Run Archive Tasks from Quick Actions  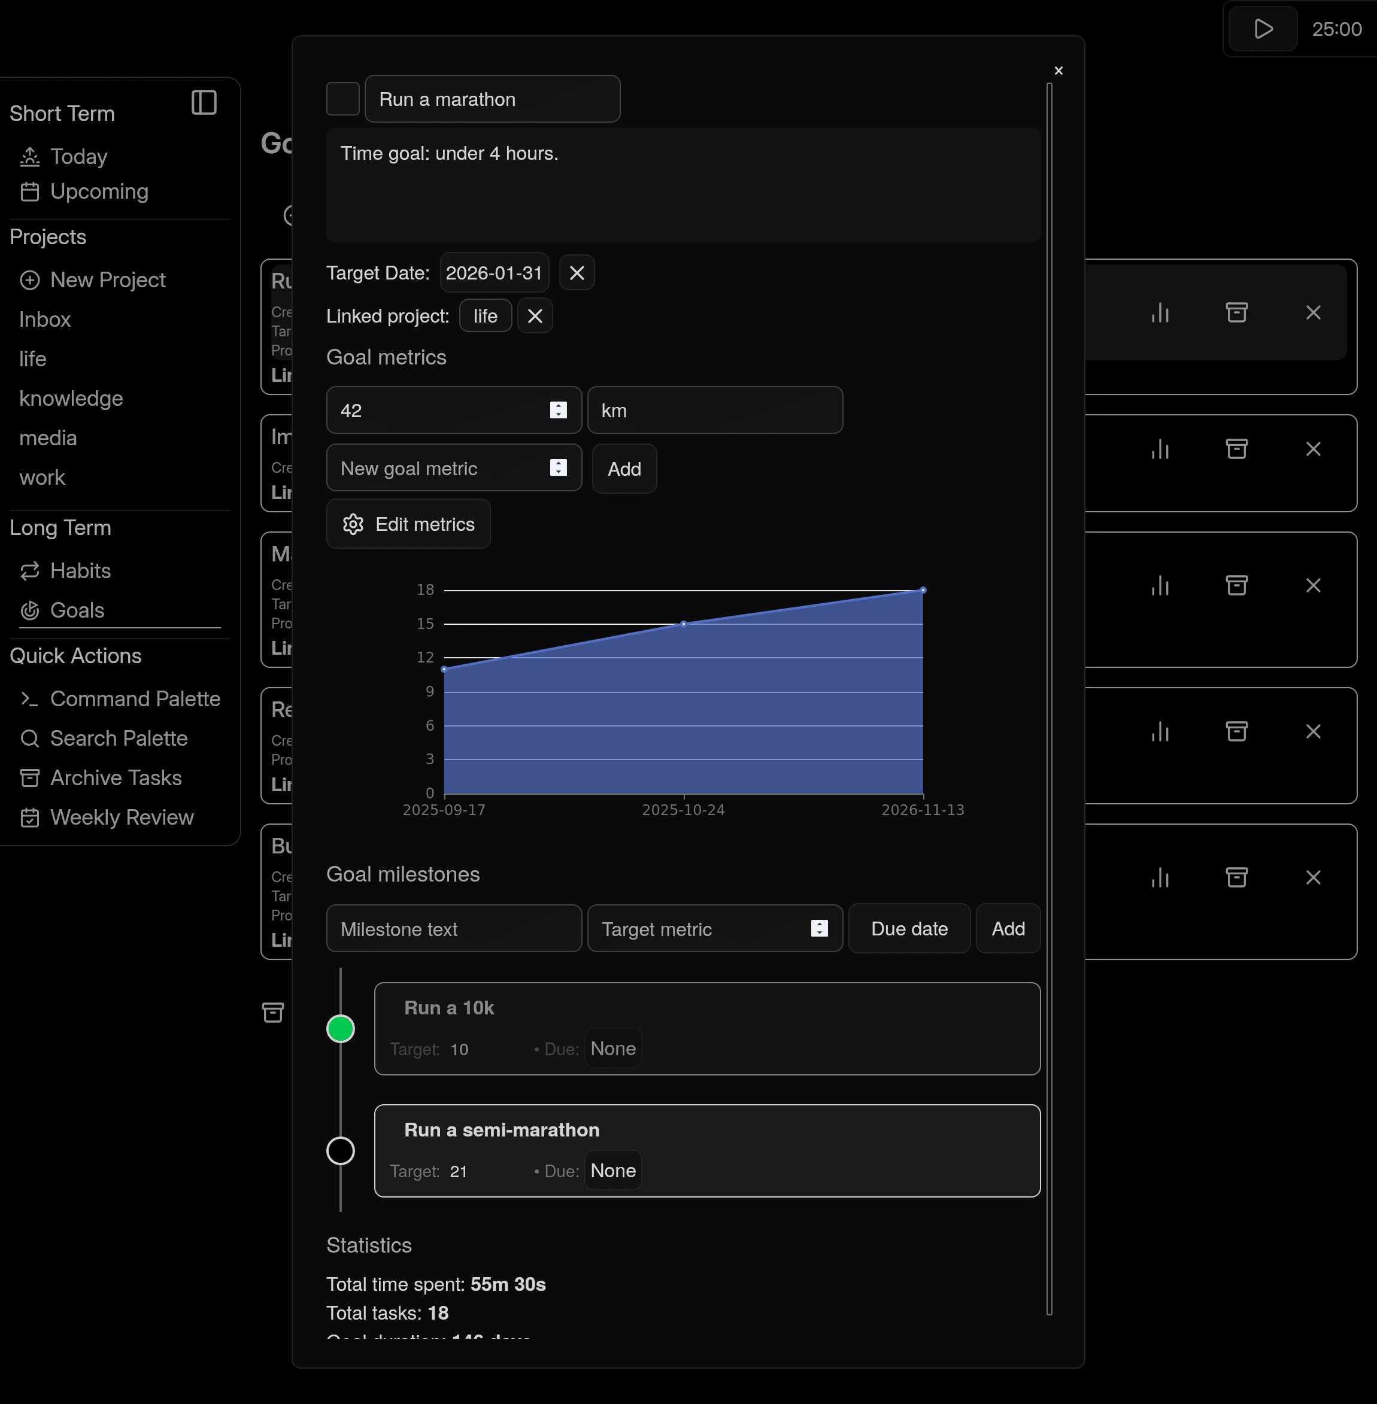[x=116, y=778]
